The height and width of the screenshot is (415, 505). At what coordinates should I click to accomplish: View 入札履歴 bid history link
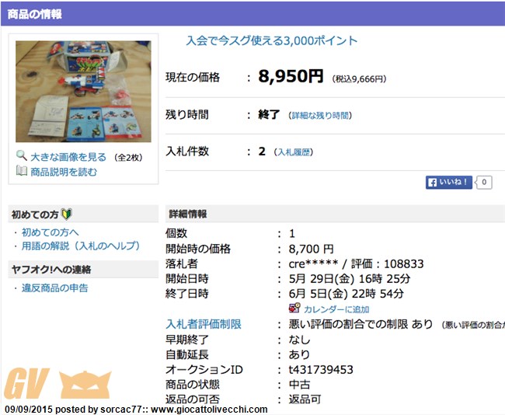click(x=294, y=152)
